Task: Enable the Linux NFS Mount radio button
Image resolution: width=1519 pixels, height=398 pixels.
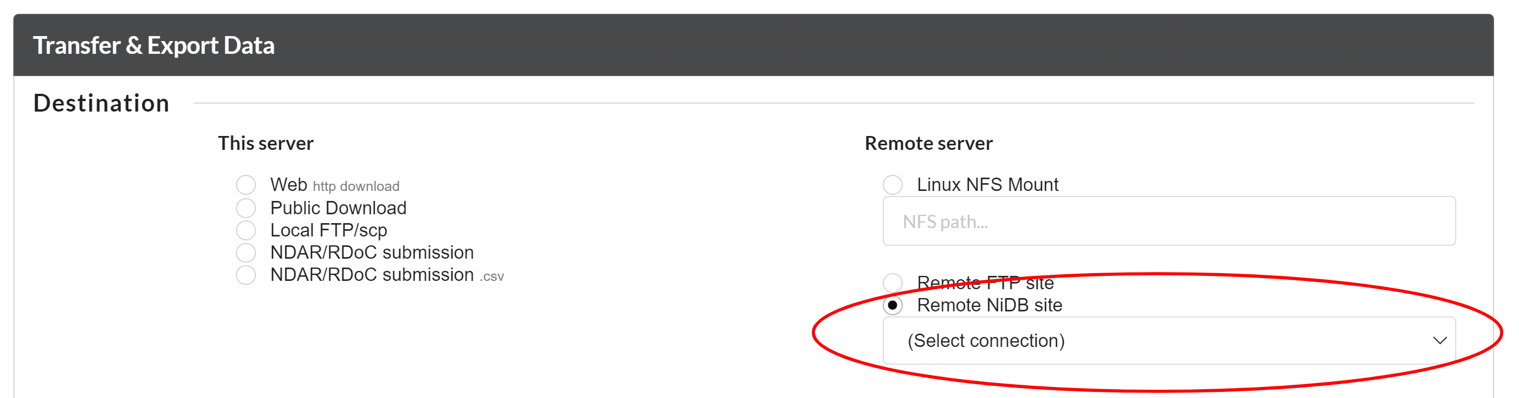Action: pos(892,185)
